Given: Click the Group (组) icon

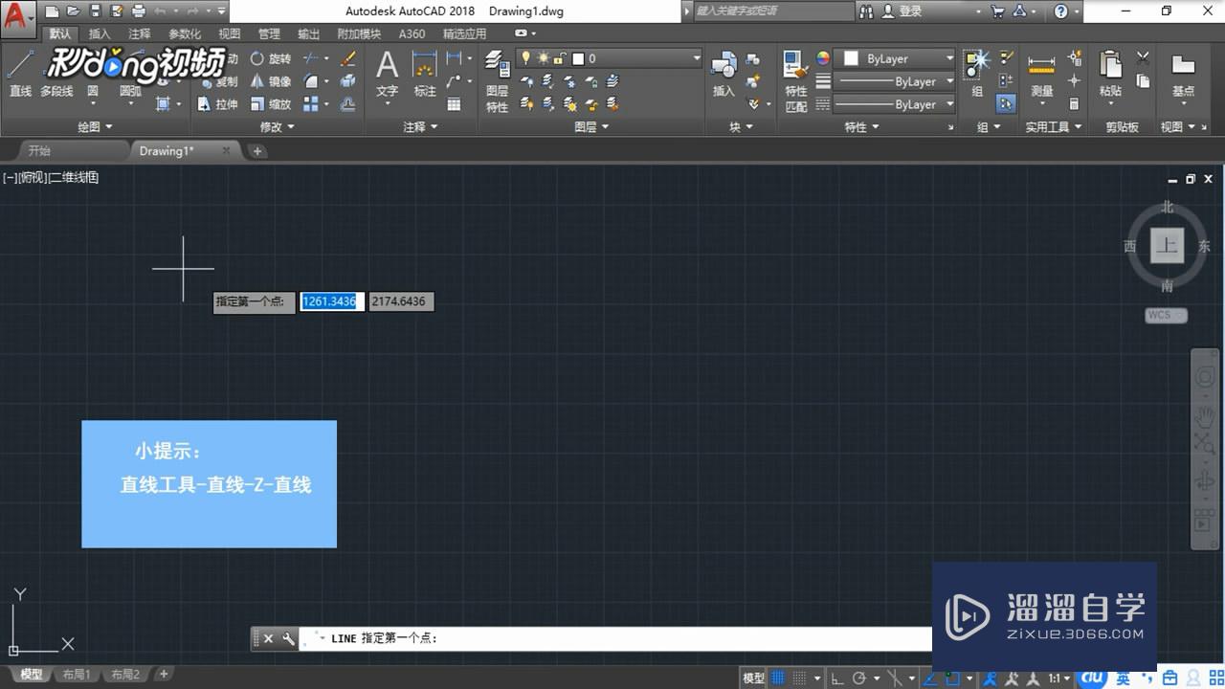Looking at the screenshot, I should (x=977, y=75).
